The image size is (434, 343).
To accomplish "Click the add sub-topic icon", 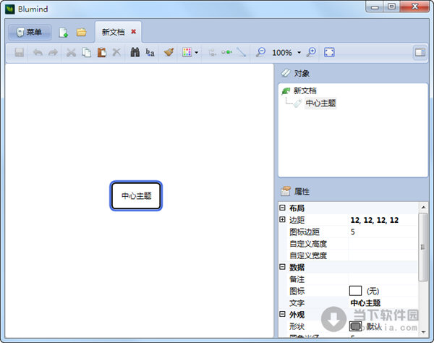I will 212,52.
